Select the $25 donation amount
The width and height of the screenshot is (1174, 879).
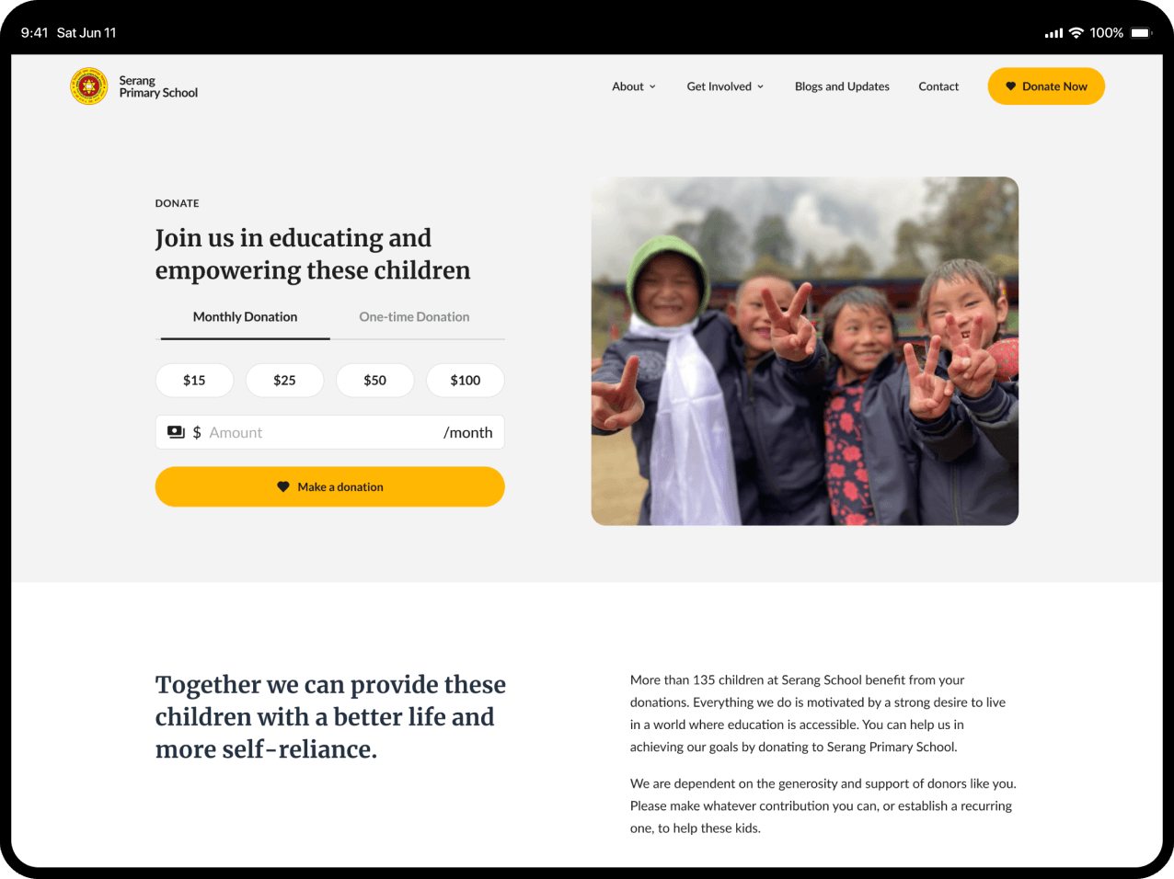(284, 380)
